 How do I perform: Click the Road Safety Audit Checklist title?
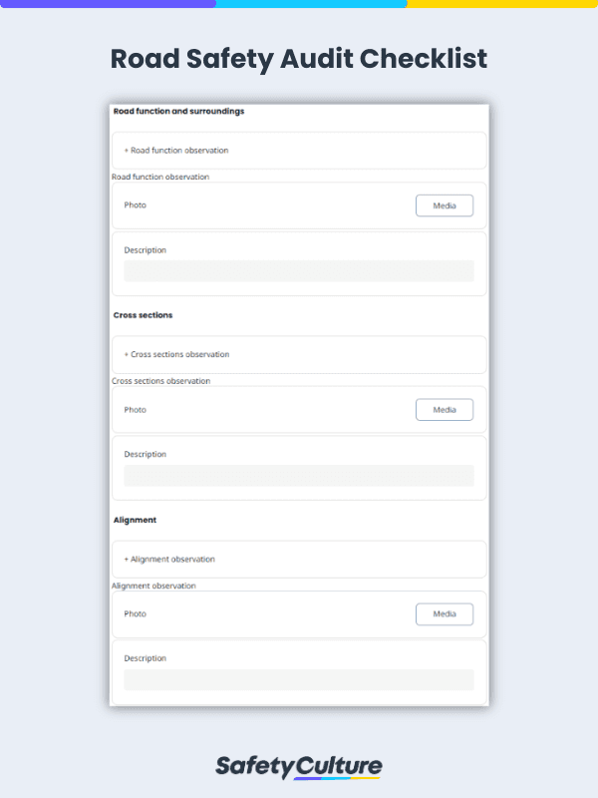click(x=299, y=59)
